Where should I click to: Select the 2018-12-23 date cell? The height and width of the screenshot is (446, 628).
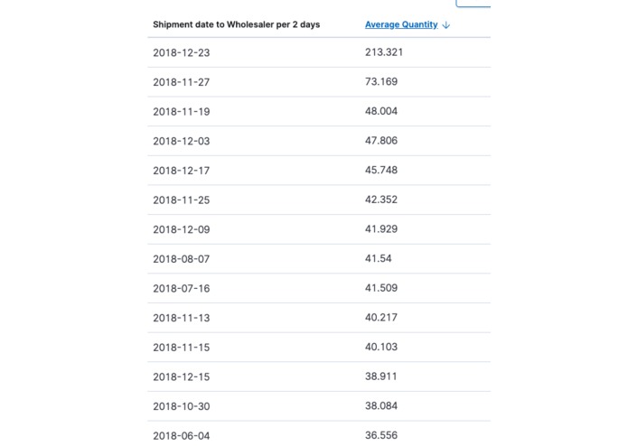tap(182, 52)
